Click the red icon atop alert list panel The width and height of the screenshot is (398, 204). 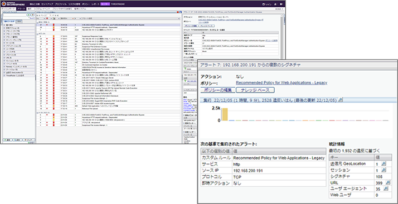coord(178,12)
